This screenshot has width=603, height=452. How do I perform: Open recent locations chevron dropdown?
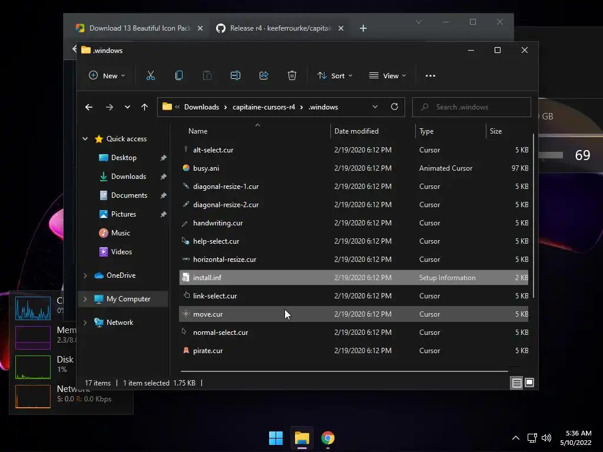pyautogui.click(x=127, y=107)
